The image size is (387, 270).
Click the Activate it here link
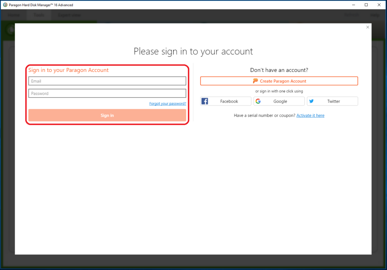pyautogui.click(x=310, y=115)
